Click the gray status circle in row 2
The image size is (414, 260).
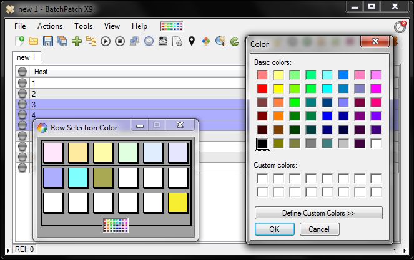pos(22,94)
